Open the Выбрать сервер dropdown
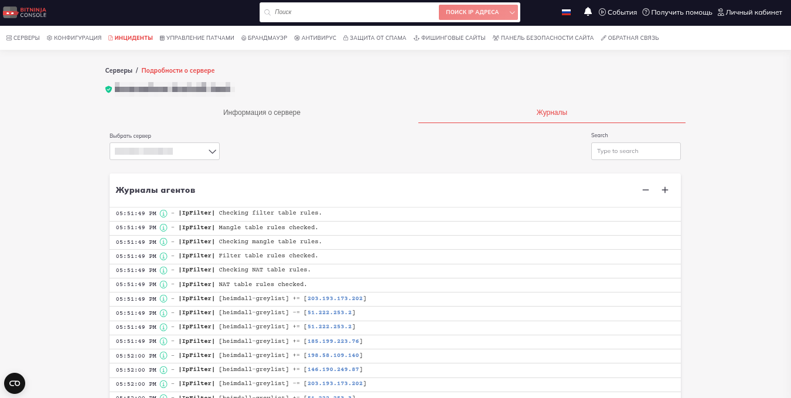 (x=165, y=151)
